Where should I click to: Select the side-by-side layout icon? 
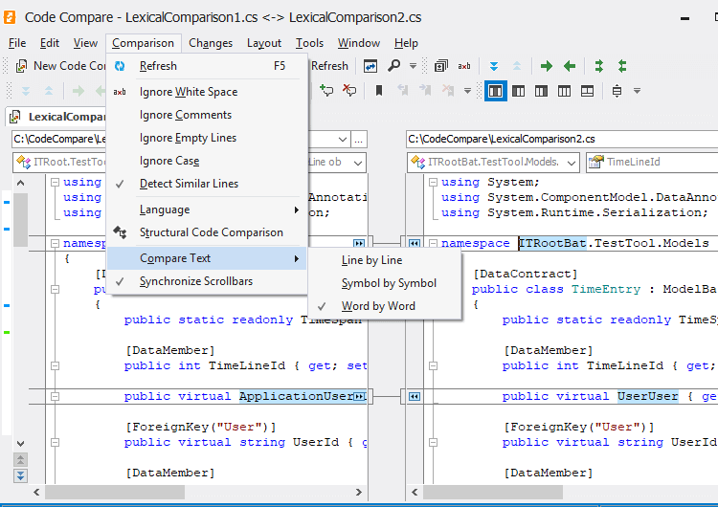pyautogui.click(x=495, y=91)
